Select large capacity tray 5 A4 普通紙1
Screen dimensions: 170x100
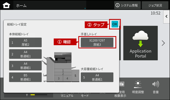click(97, 77)
